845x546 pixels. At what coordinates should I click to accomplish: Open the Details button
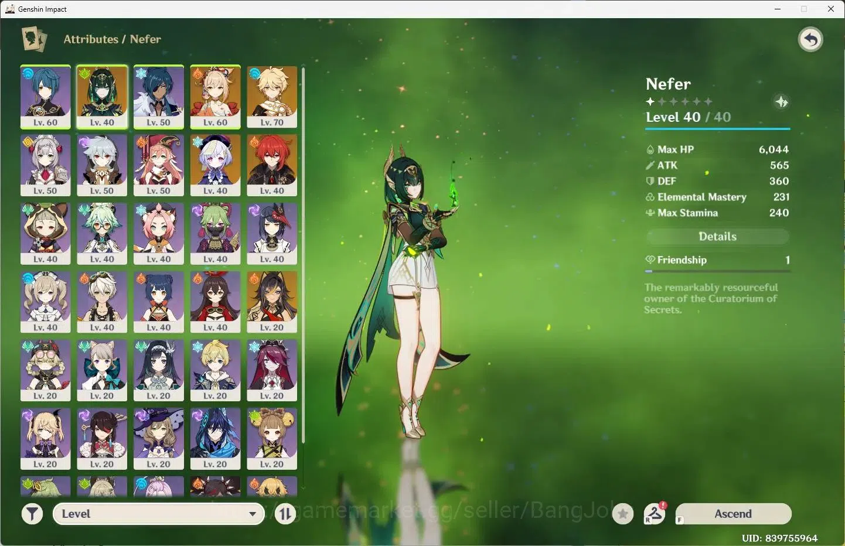(717, 236)
